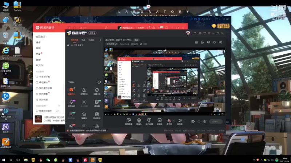This screenshot has height=163, width=291.
Task: Open 播客 in NetEase Music sidebar
Action: click(x=38, y=42)
